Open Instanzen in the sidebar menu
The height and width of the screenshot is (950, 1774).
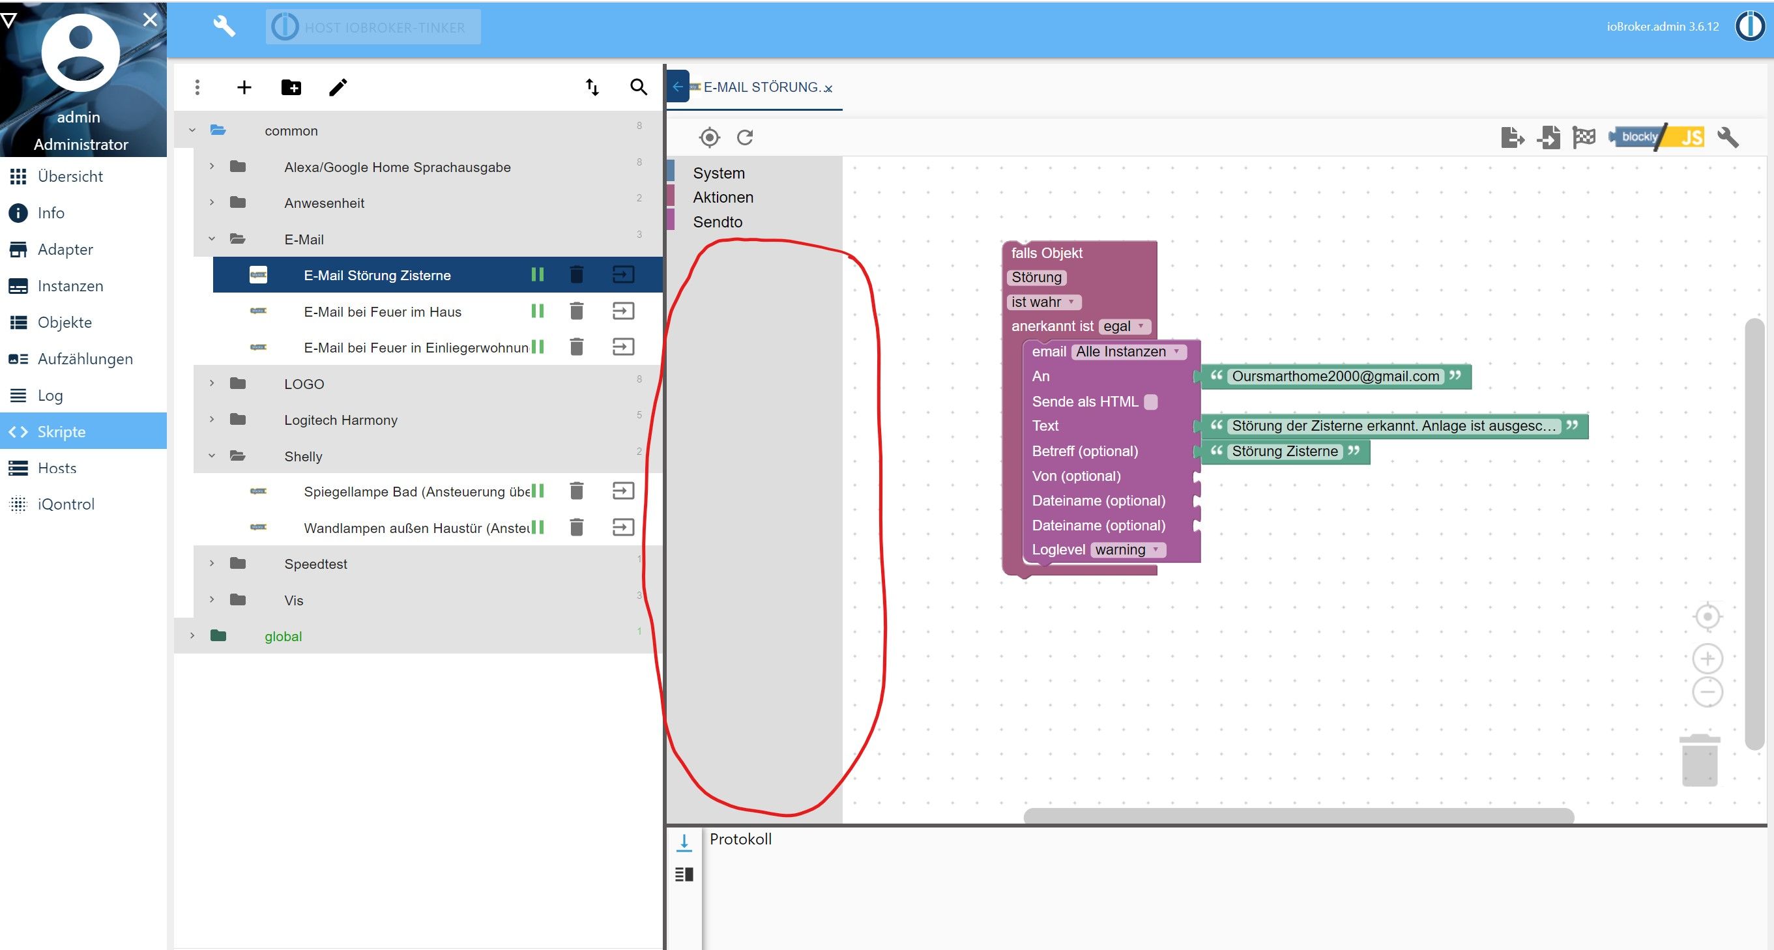70,285
